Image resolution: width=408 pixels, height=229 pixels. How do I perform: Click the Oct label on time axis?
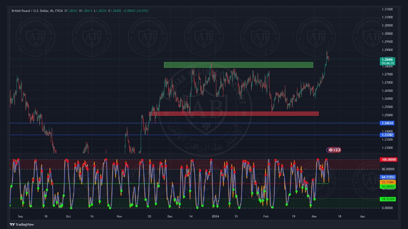tap(68, 216)
